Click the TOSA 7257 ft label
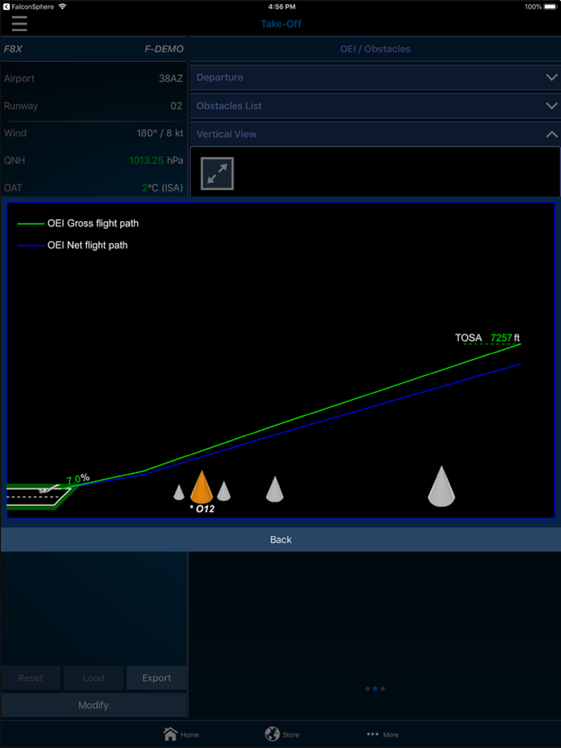 [x=488, y=338]
